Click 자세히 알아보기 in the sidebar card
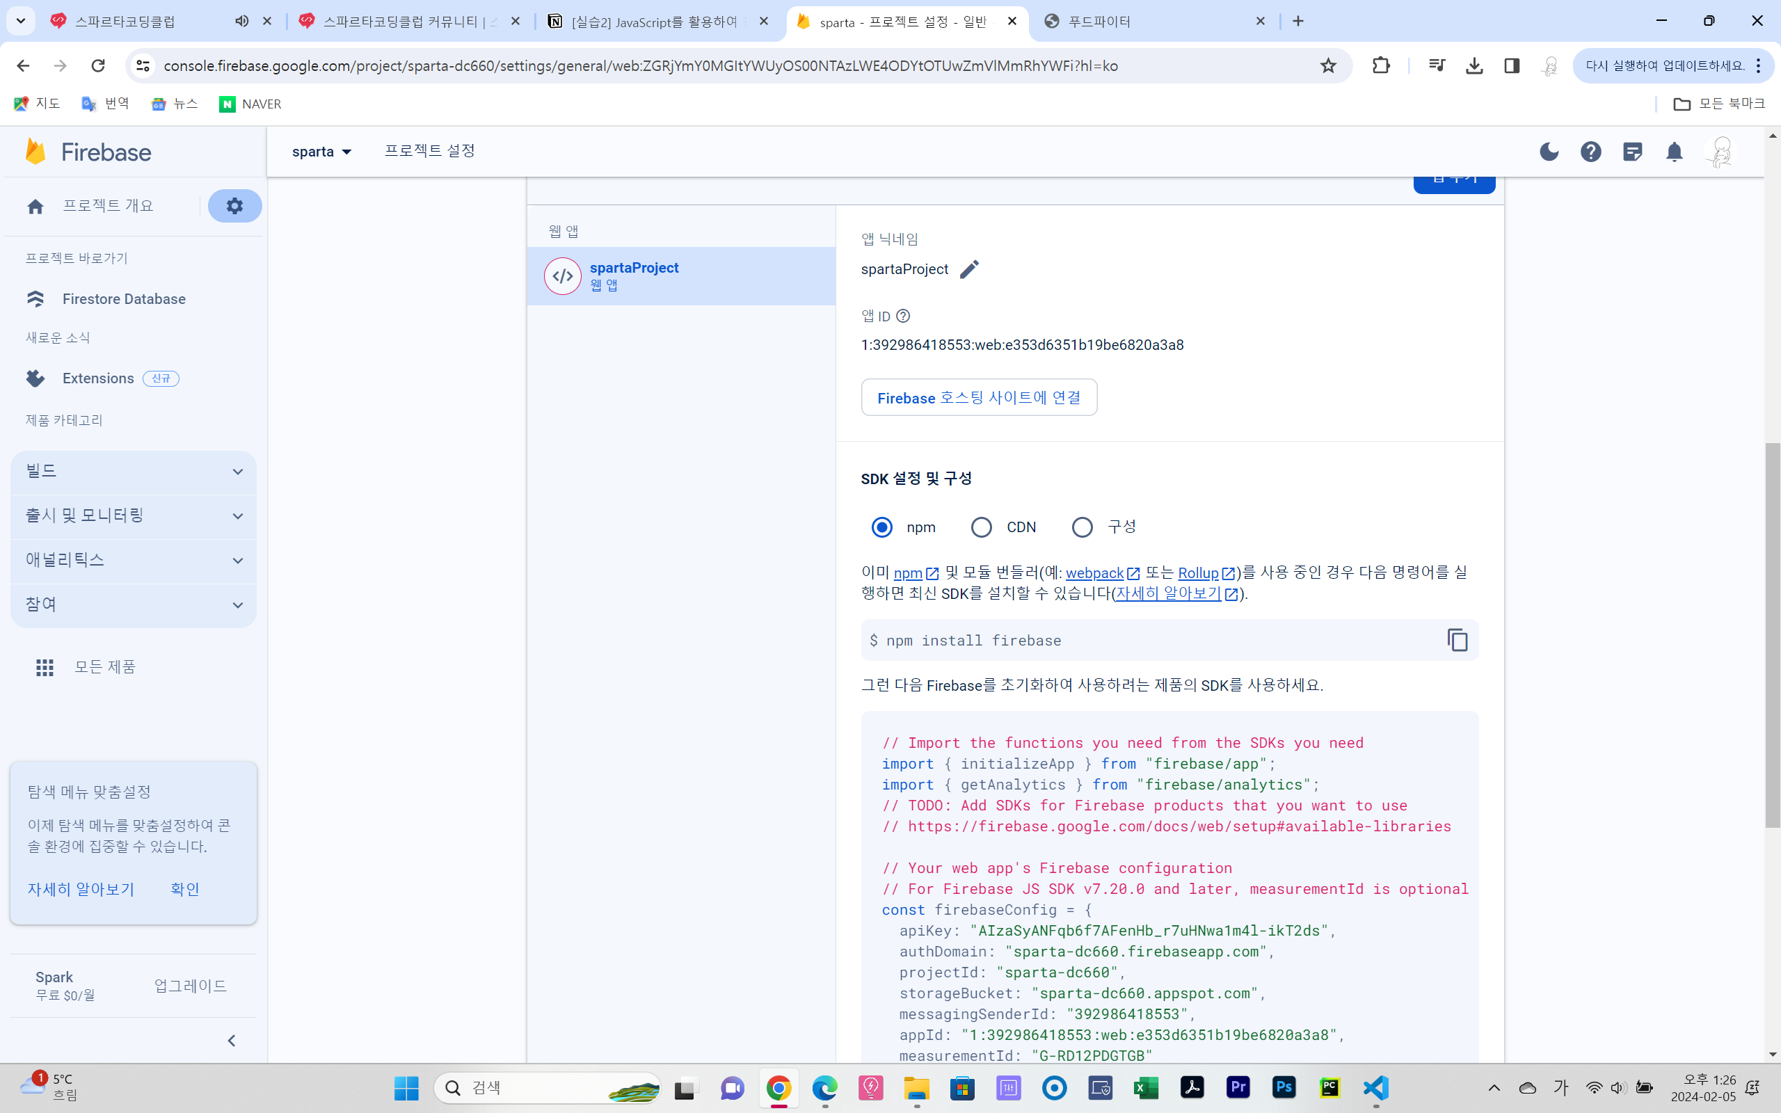The height and width of the screenshot is (1113, 1781). [x=81, y=889]
